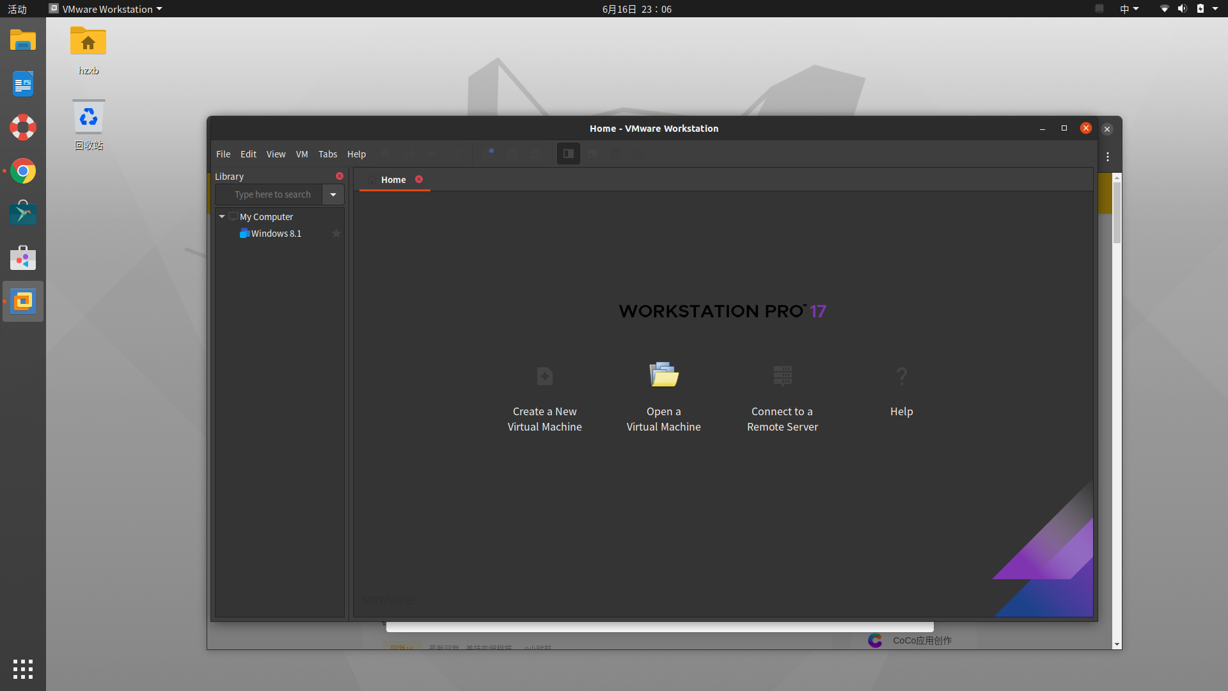1228x691 pixels.
Task: Click the battery status icon
Action: 1200,9
